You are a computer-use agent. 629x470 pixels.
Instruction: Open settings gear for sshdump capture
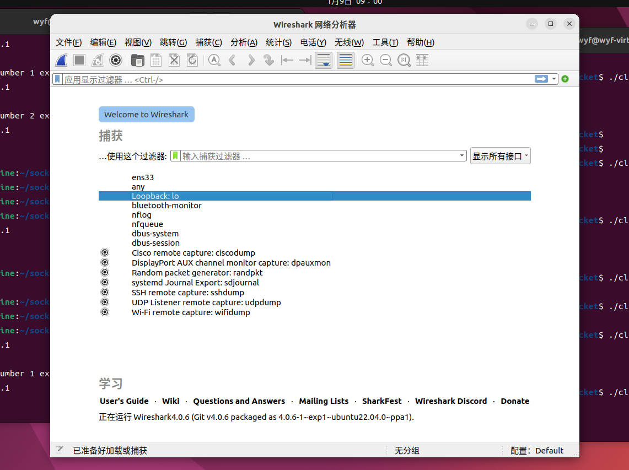105,292
